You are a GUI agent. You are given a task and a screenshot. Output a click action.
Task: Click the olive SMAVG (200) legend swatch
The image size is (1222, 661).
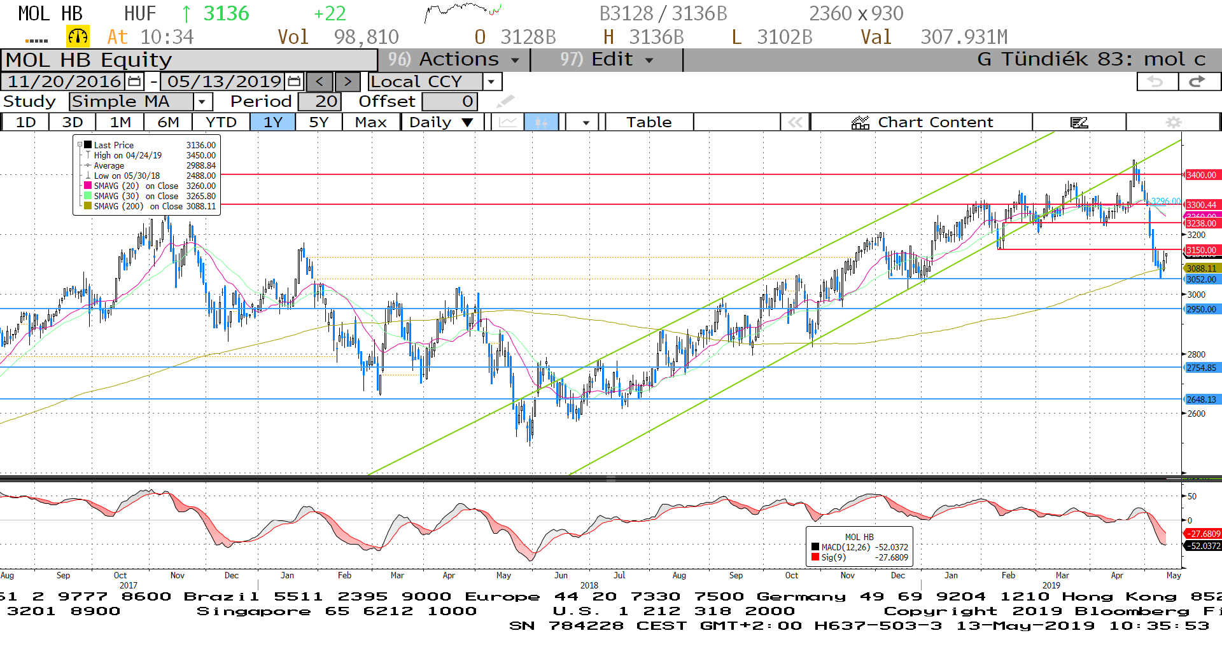coord(88,206)
